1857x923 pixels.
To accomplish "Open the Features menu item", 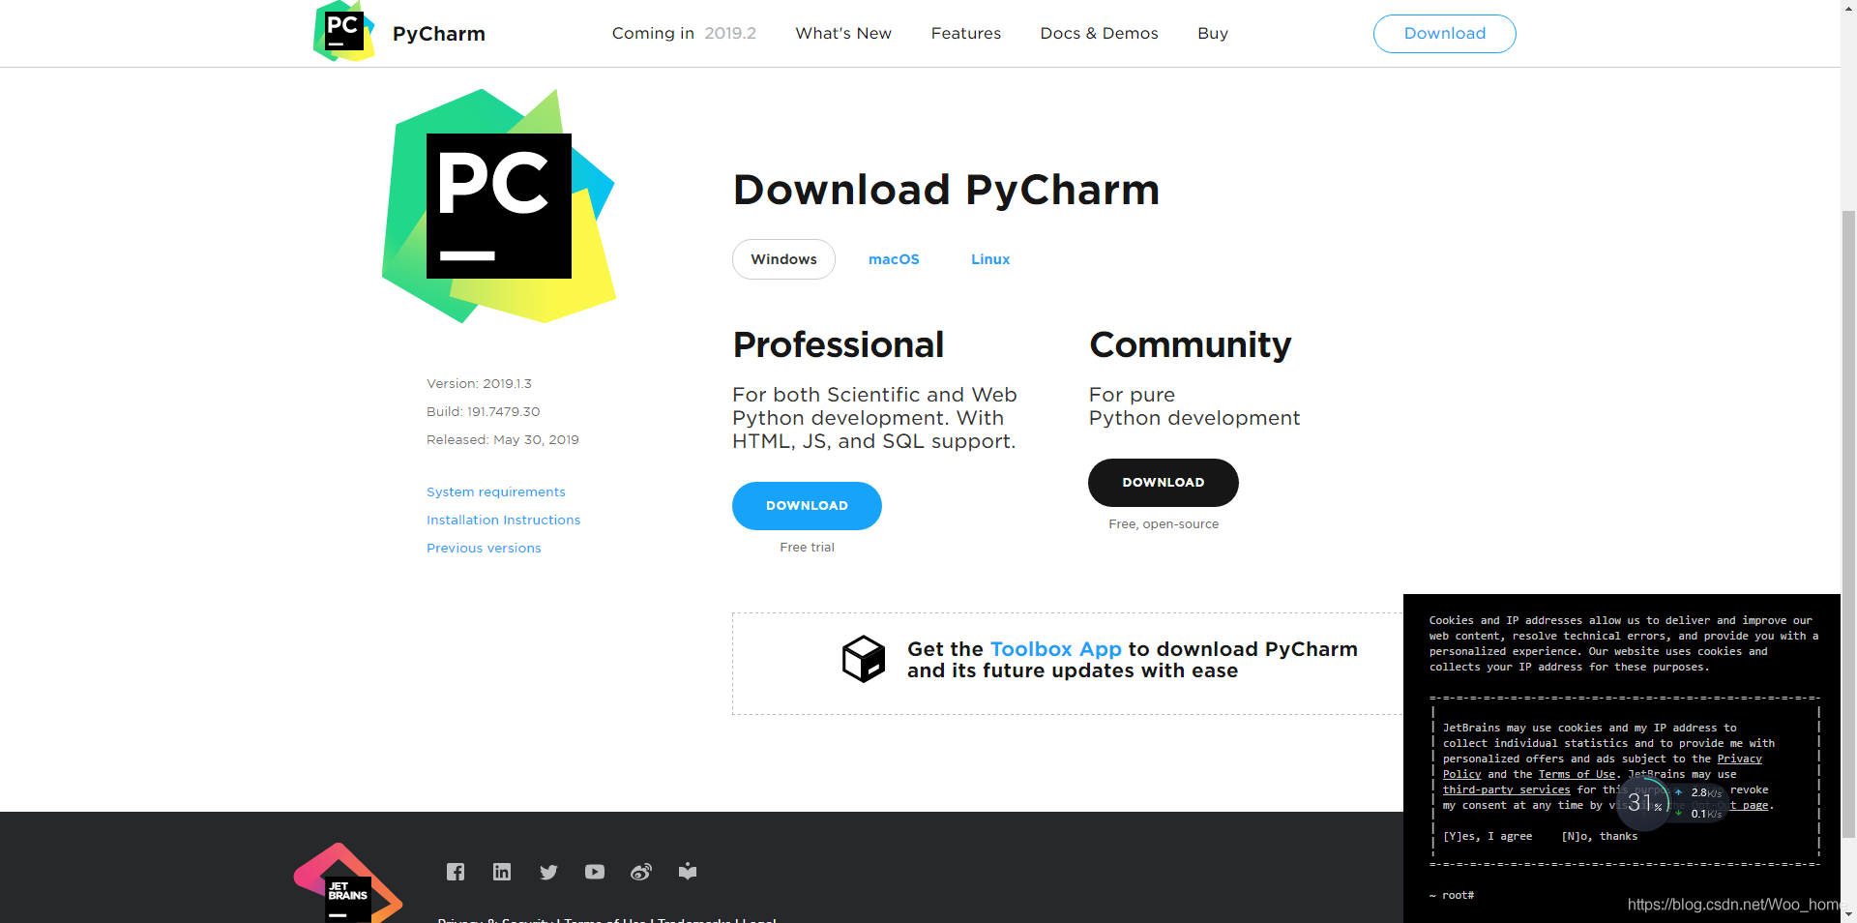I will (966, 33).
